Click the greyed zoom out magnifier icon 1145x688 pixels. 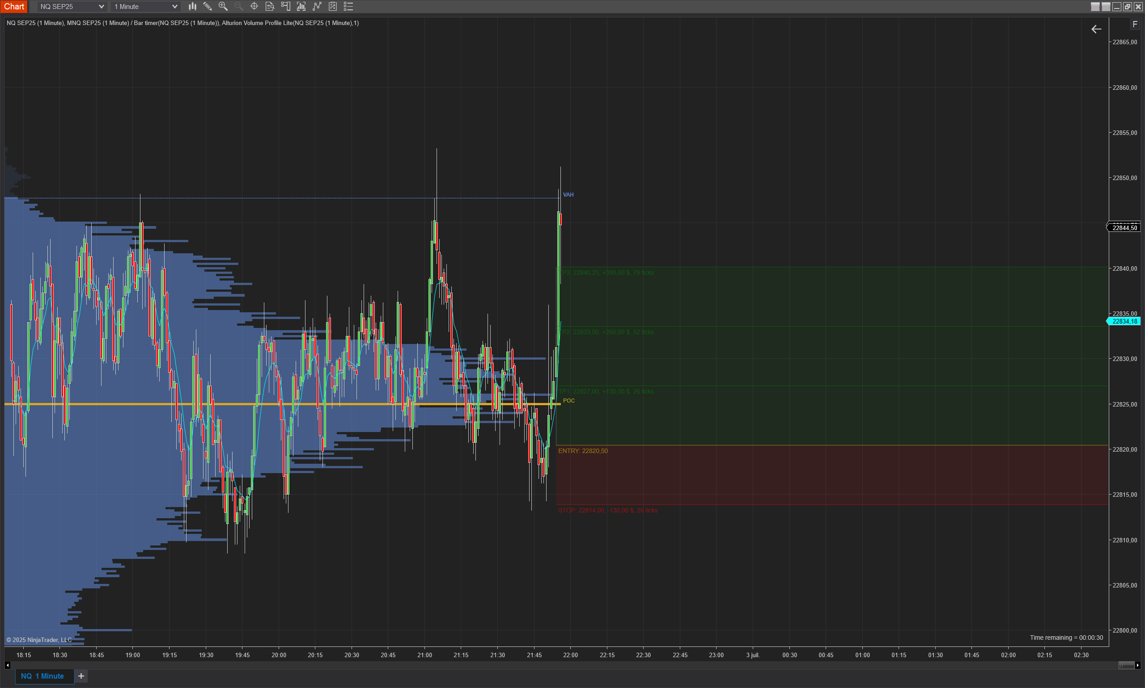[x=238, y=7]
